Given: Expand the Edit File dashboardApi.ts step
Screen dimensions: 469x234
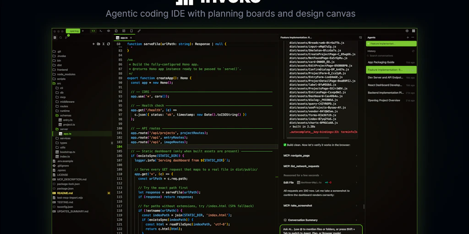Looking at the screenshot, I should coord(320,182).
